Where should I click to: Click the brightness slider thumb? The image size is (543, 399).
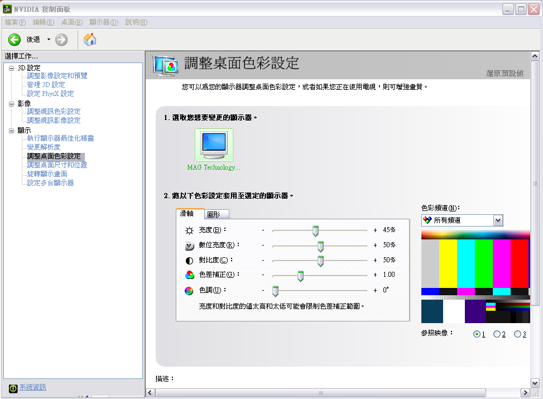(315, 230)
